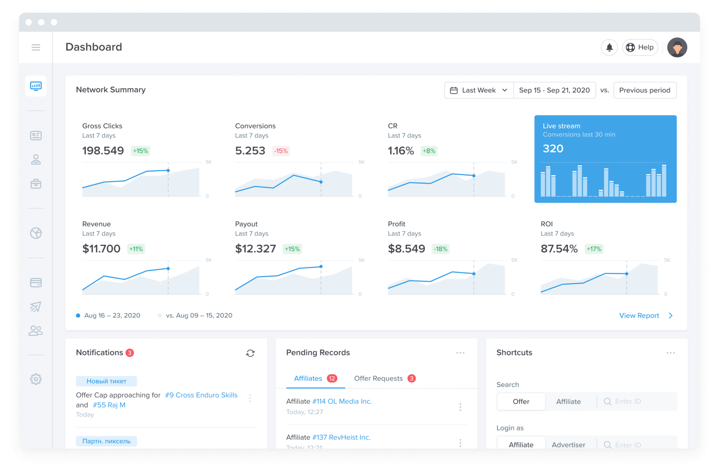This screenshot has height=474, width=719.
Task: Open the Dashboard icon in the sidebar
Action: coord(36,86)
